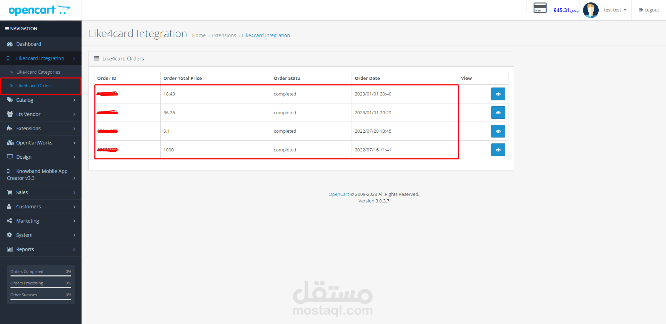Image resolution: width=666 pixels, height=324 pixels.
Task: Open the Dashboard menu item
Action: click(x=41, y=44)
